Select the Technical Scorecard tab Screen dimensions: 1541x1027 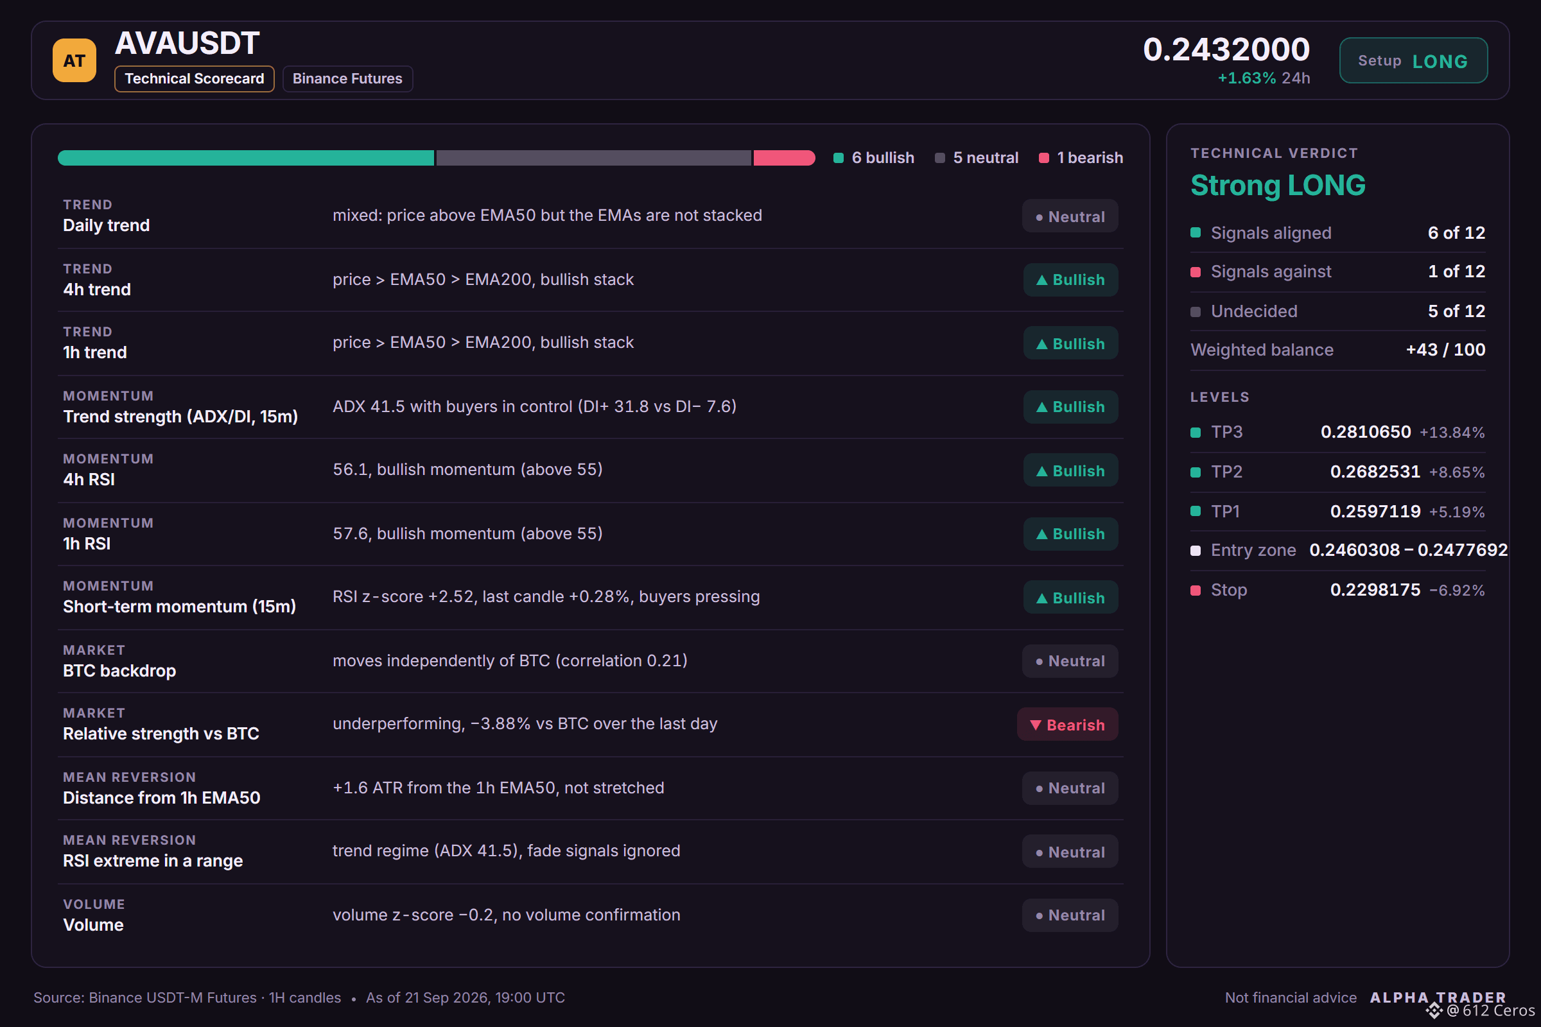click(x=194, y=78)
